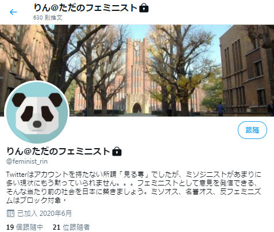
Task: Click the number 19 in following count
Action: tap(10, 227)
